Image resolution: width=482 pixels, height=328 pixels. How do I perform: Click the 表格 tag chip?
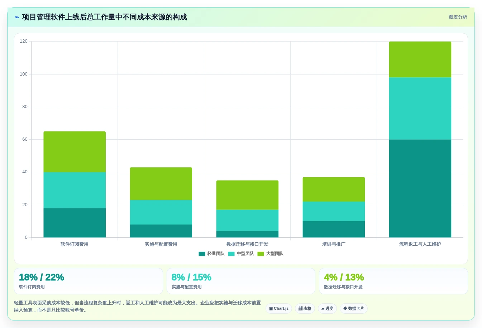[x=305, y=308]
